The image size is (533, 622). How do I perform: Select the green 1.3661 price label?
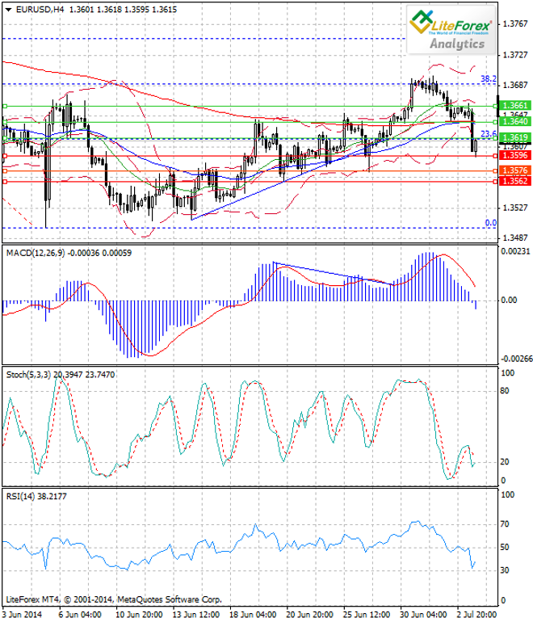tap(515, 106)
